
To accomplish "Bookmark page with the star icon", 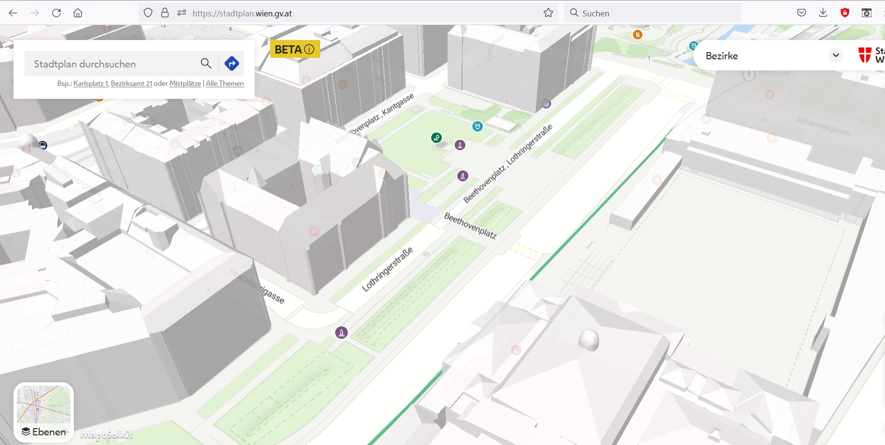I will (x=548, y=13).
